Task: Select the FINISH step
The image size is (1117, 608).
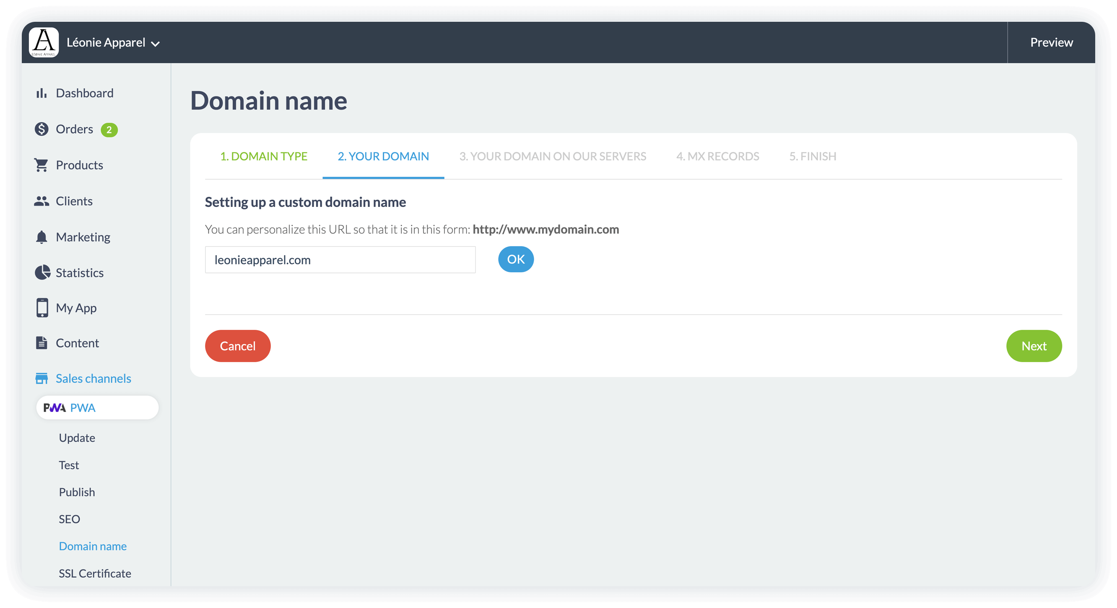Action: tap(812, 156)
